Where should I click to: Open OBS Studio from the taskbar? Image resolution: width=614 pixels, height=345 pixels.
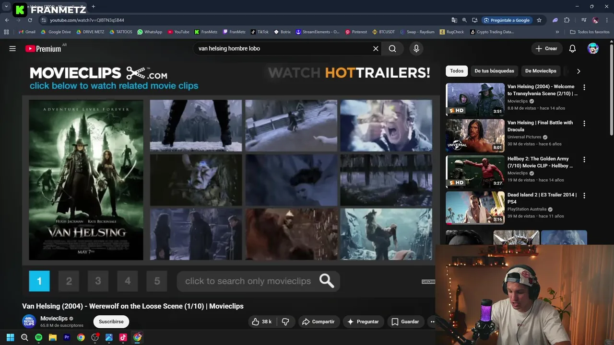pos(95,337)
